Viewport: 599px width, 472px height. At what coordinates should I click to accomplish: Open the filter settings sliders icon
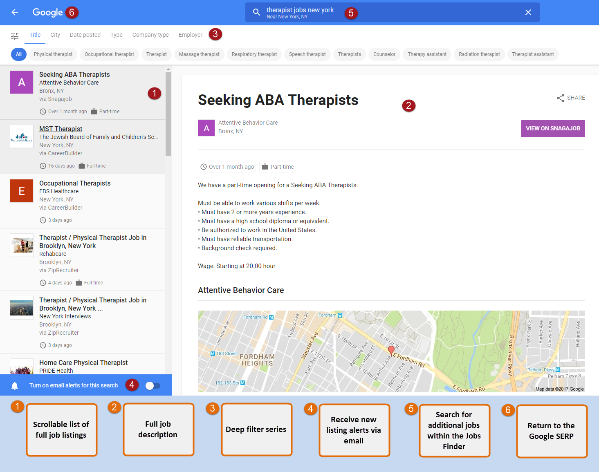tap(15, 36)
